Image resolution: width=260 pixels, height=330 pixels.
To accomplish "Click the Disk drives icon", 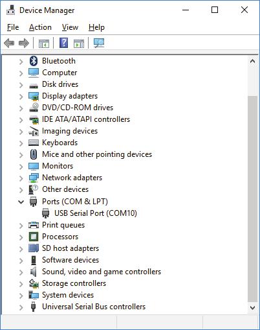I will (34, 86).
